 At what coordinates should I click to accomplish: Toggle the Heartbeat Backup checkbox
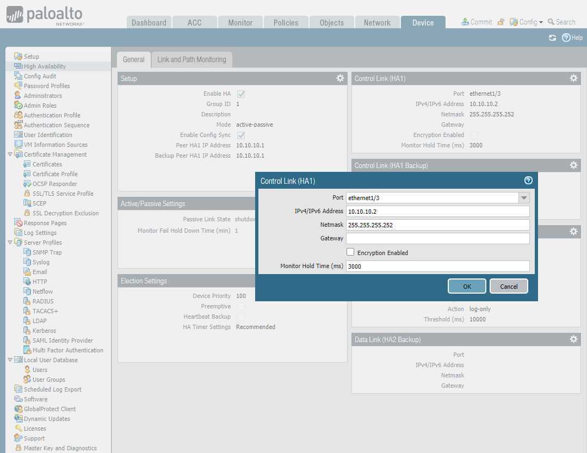(240, 317)
